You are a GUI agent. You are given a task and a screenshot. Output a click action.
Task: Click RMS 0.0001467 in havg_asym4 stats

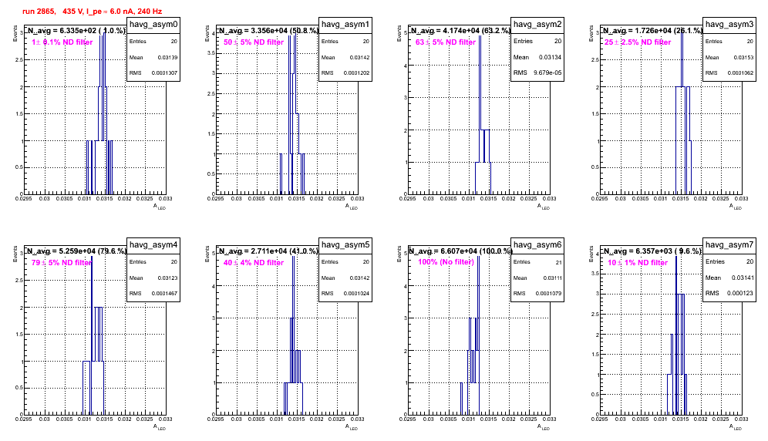(x=153, y=294)
